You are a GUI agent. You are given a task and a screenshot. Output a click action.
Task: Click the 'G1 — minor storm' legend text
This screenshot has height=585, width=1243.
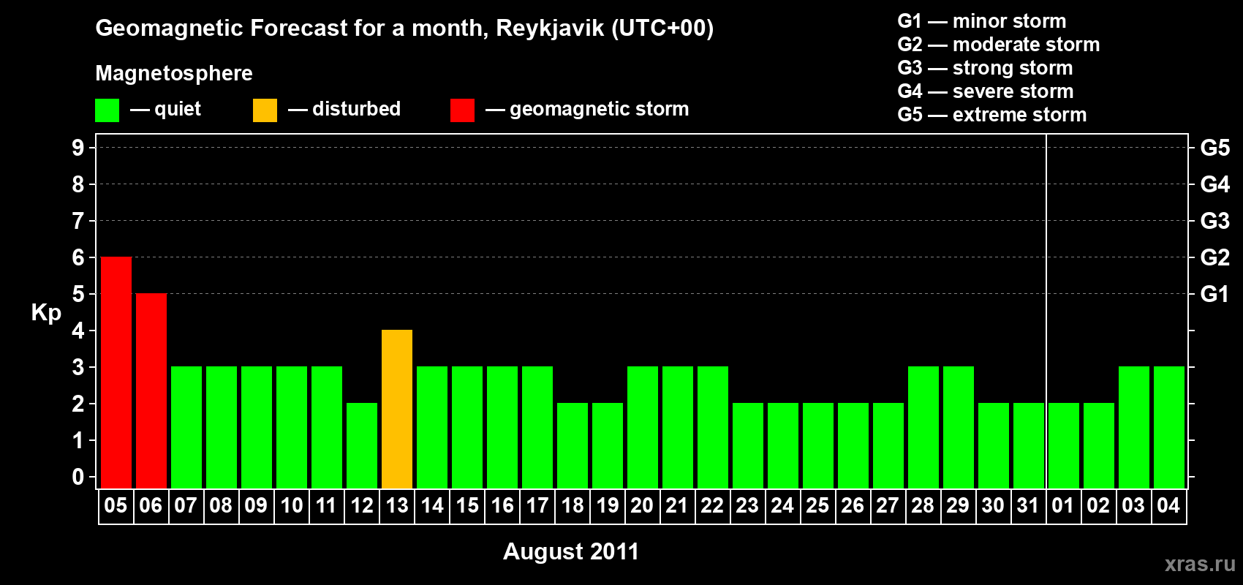pos(982,21)
